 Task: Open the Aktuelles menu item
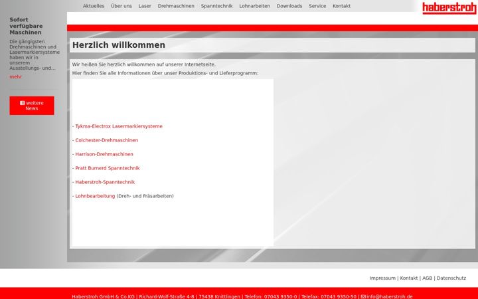click(x=94, y=6)
